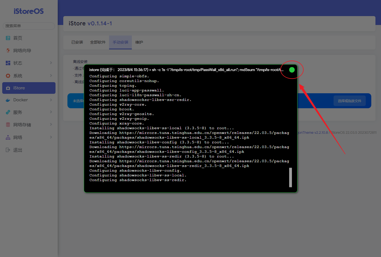Click green close dot on terminal window

(292, 70)
